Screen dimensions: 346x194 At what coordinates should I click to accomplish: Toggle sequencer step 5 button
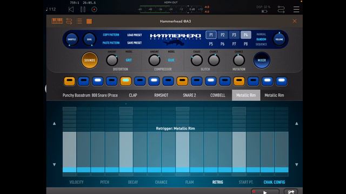pyautogui.click(x=126, y=81)
